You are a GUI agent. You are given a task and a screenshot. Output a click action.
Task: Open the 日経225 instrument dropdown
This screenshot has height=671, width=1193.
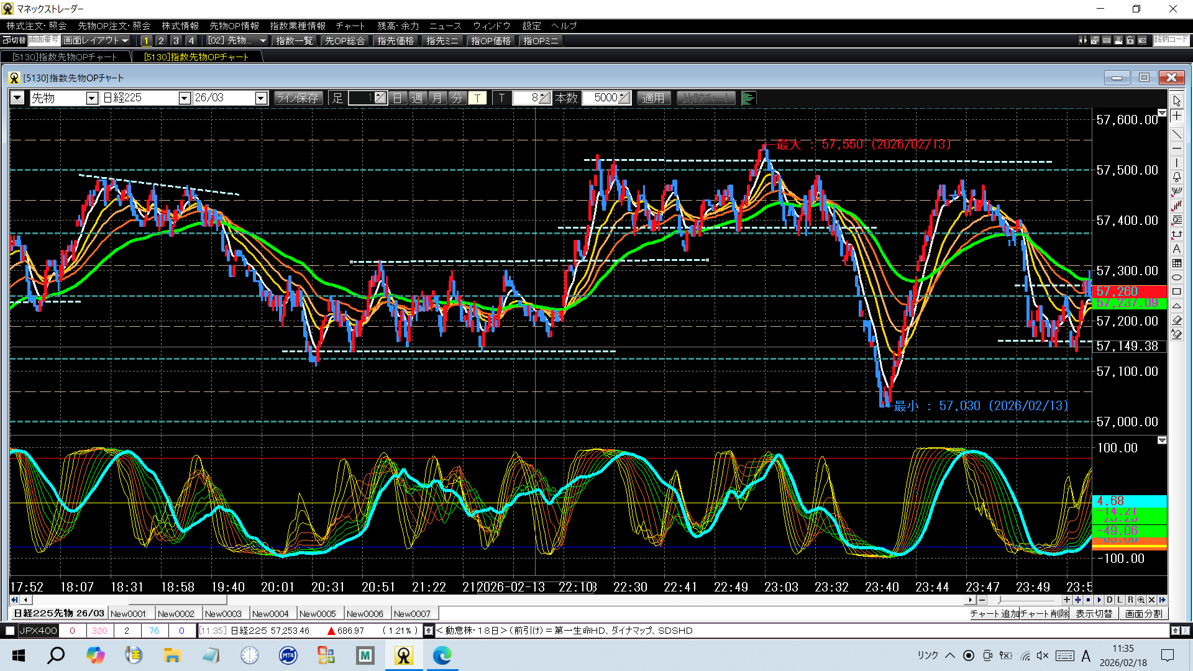(x=184, y=98)
